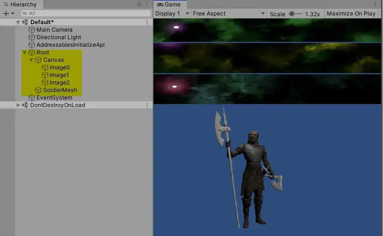Select the Image1 cube icon

coord(44,75)
